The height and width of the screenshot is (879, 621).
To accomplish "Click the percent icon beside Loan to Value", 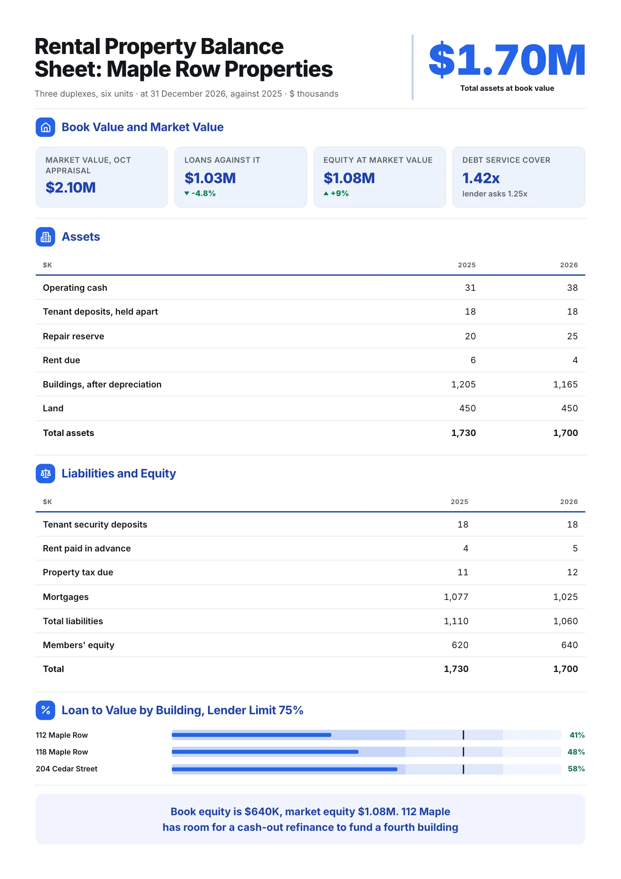I will (x=45, y=710).
